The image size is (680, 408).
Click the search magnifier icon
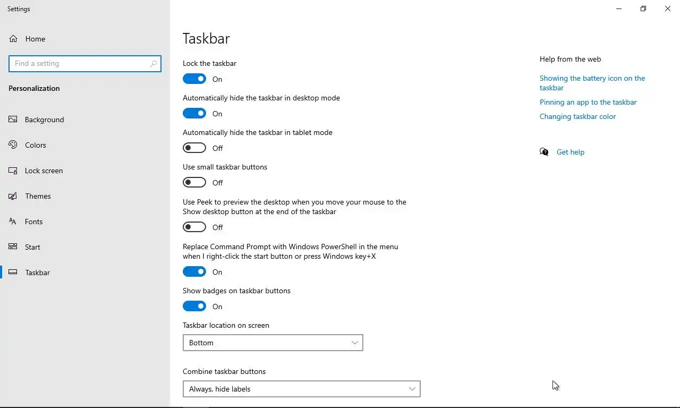pos(154,64)
